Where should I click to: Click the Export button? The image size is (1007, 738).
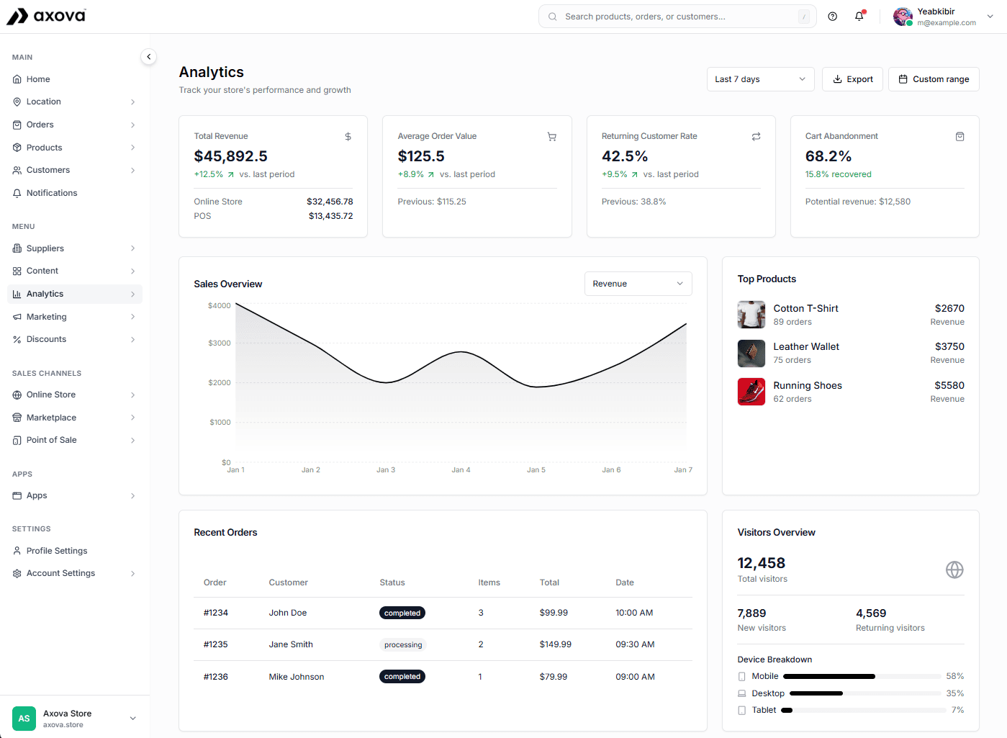852,79
